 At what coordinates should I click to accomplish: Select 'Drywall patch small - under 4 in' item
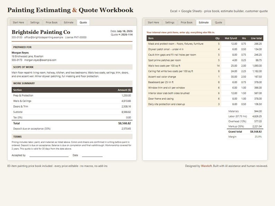point(166,49)
